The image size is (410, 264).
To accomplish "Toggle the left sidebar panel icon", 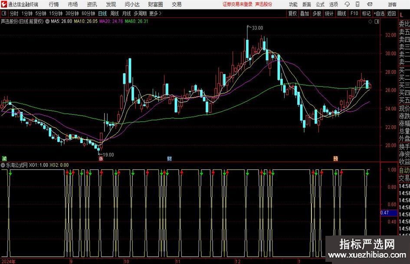I will 3,13.
